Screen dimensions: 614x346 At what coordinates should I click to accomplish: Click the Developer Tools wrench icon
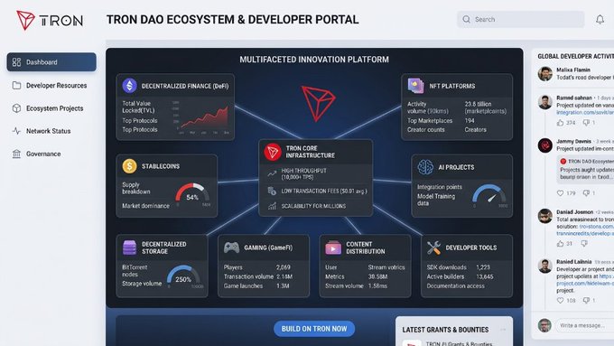point(433,248)
